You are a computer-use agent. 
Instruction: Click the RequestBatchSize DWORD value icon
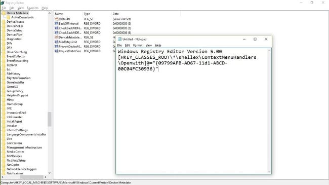coord(56,51)
